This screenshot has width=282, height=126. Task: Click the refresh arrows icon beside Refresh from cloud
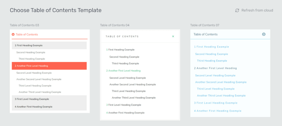(x=237, y=10)
